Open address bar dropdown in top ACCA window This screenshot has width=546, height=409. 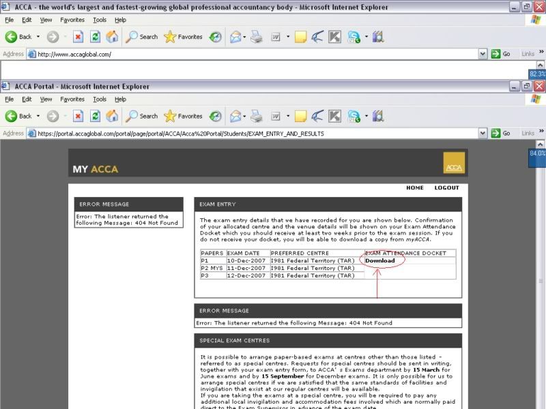tap(483, 54)
